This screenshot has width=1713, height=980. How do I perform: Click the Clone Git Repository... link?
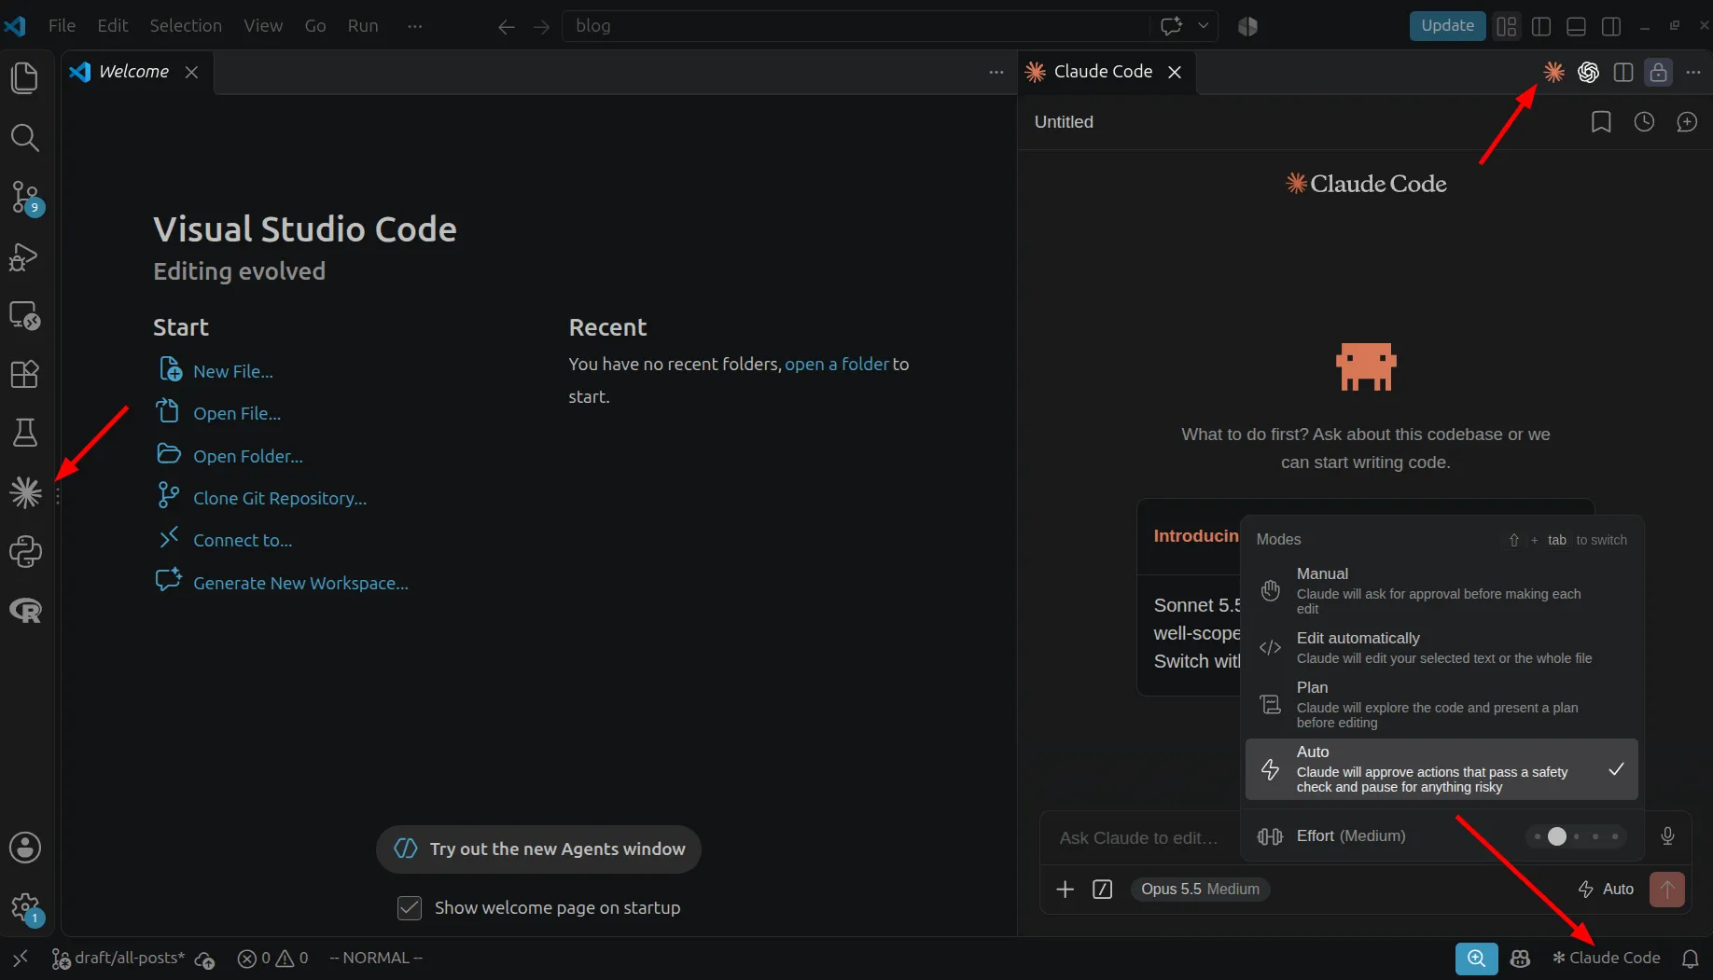click(280, 498)
